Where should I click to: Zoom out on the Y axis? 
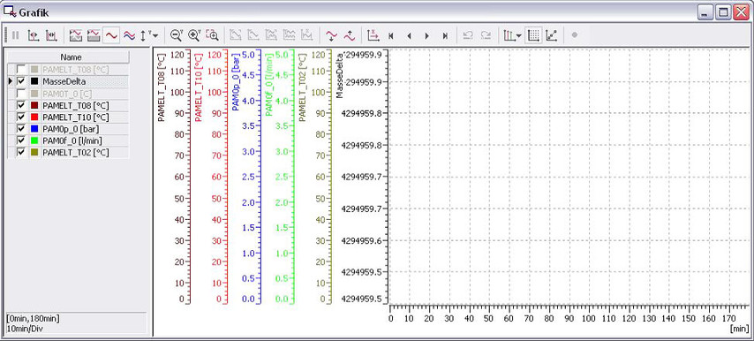click(177, 35)
